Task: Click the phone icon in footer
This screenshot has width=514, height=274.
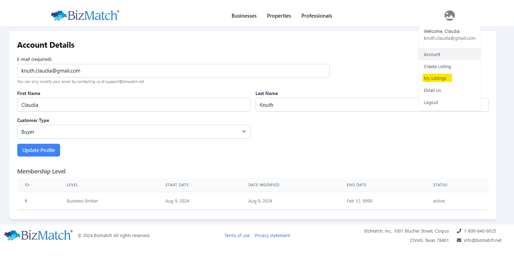Action: pyautogui.click(x=459, y=231)
